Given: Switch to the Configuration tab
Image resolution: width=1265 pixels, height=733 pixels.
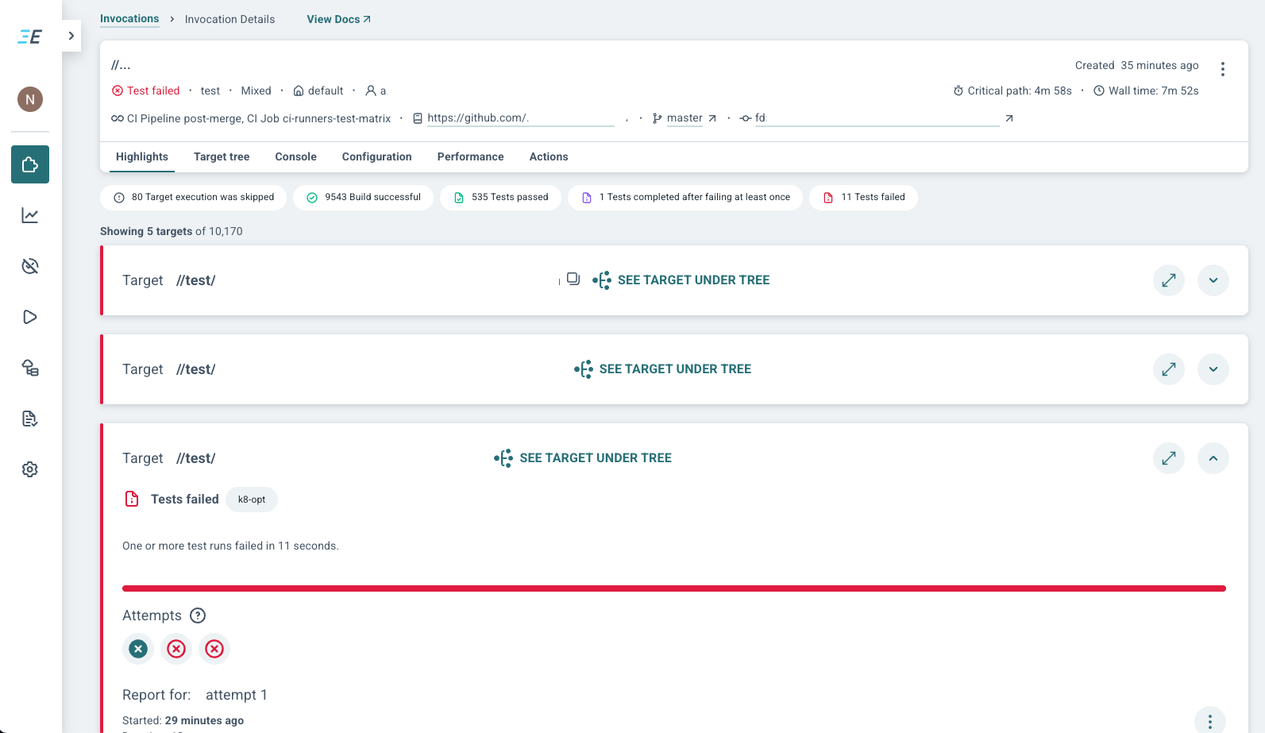Looking at the screenshot, I should 377,156.
